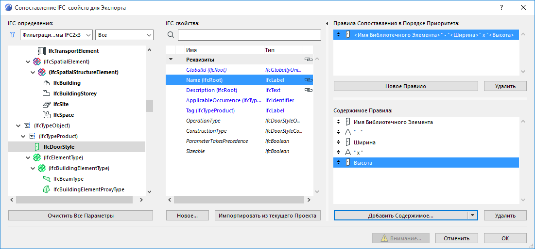
Task: Click the blue filter funnel icon
Action: pos(13,35)
